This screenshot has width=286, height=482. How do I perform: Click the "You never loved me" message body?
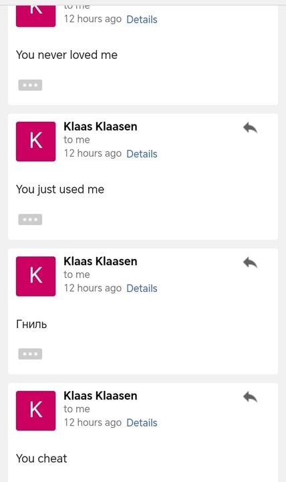tap(67, 55)
